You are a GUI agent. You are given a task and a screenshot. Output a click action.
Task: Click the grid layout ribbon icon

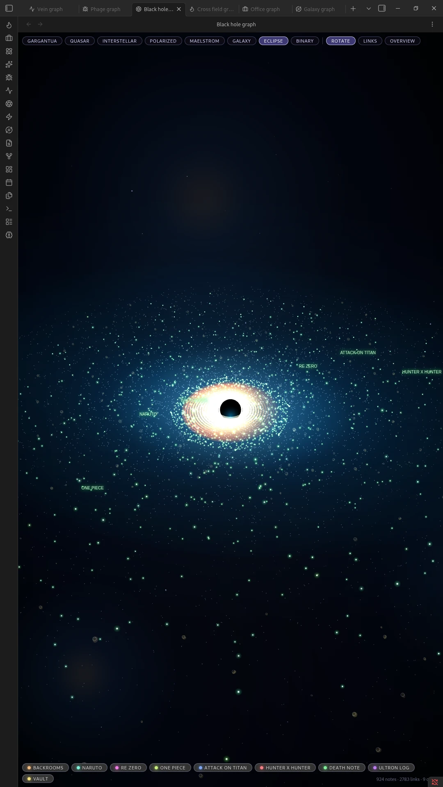tap(9, 169)
